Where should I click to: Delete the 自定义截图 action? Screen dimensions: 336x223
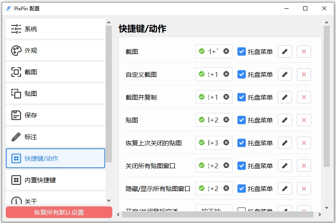(x=304, y=74)
